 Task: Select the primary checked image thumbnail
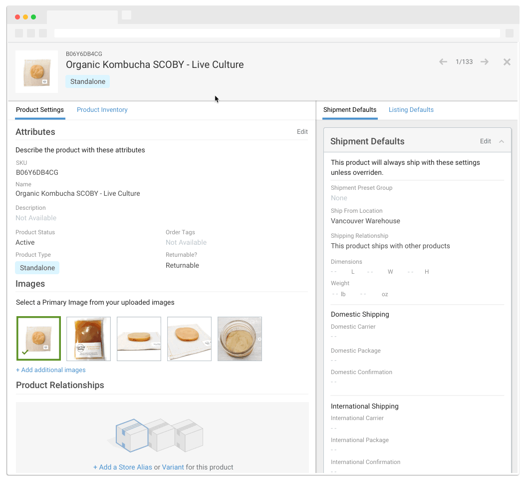38,339
